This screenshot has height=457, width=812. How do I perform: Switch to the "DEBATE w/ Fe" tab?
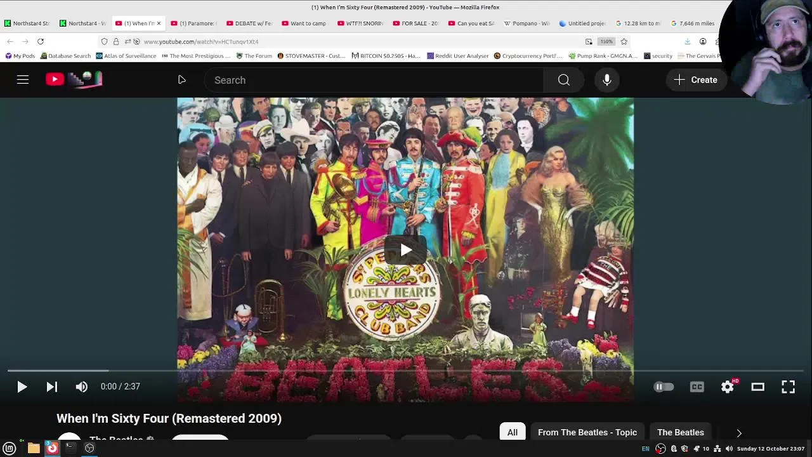tap(249, 23)
